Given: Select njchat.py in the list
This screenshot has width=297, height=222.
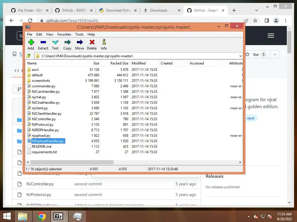Looking at the screenshot, I should click(39, 97).
